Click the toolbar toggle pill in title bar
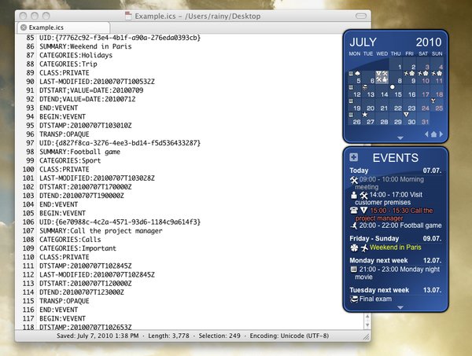Image resolution: width=472 pixels, height=356 pixels. coord(360,16)
